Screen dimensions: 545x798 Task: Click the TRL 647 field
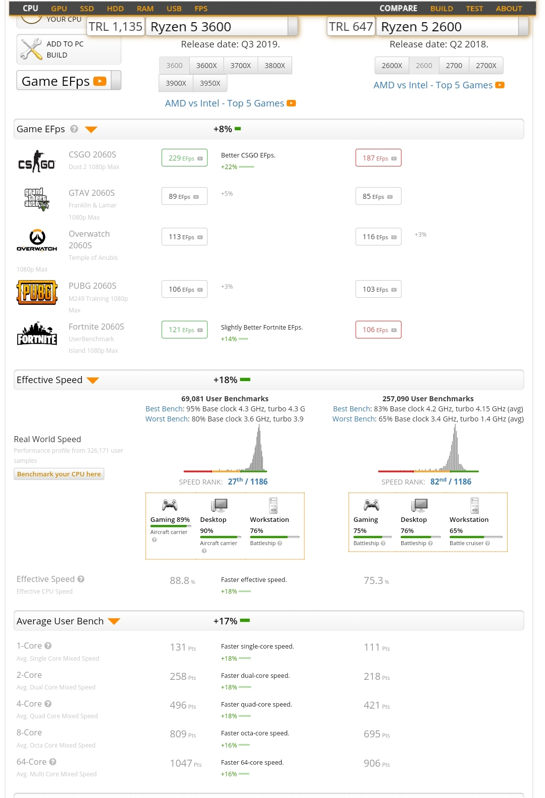(351, 26)
